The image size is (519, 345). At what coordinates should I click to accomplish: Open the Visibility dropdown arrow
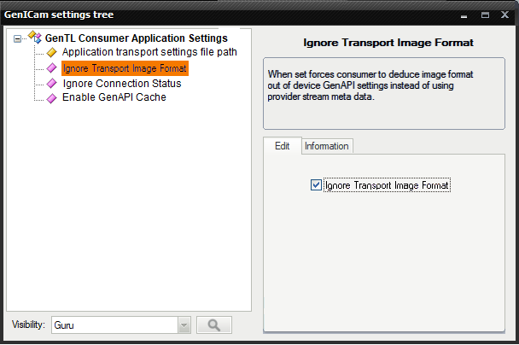pyautogui.click(x=184, y=325)
